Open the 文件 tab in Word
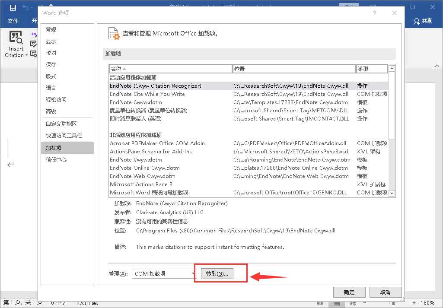This screenshot has height=308, width=443. click(x=13, y=21)
